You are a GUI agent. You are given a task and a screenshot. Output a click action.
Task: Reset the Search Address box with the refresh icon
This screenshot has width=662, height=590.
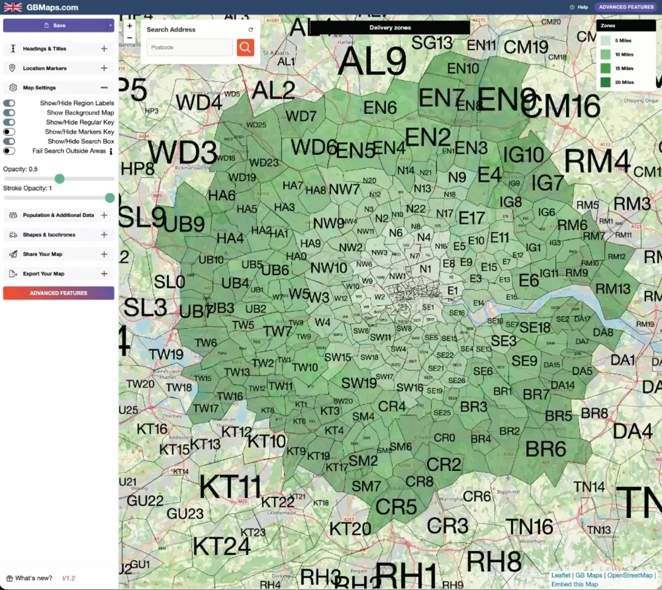(x=250, y=29)
